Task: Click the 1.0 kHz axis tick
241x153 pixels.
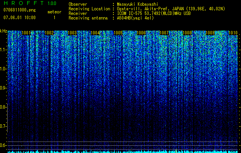Action: 3,69
